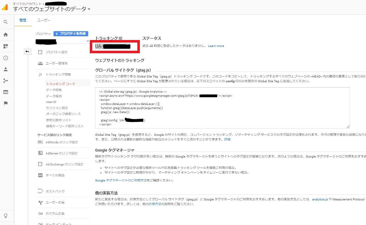Click the .js トラッキング情報 icon

point(40,74)
